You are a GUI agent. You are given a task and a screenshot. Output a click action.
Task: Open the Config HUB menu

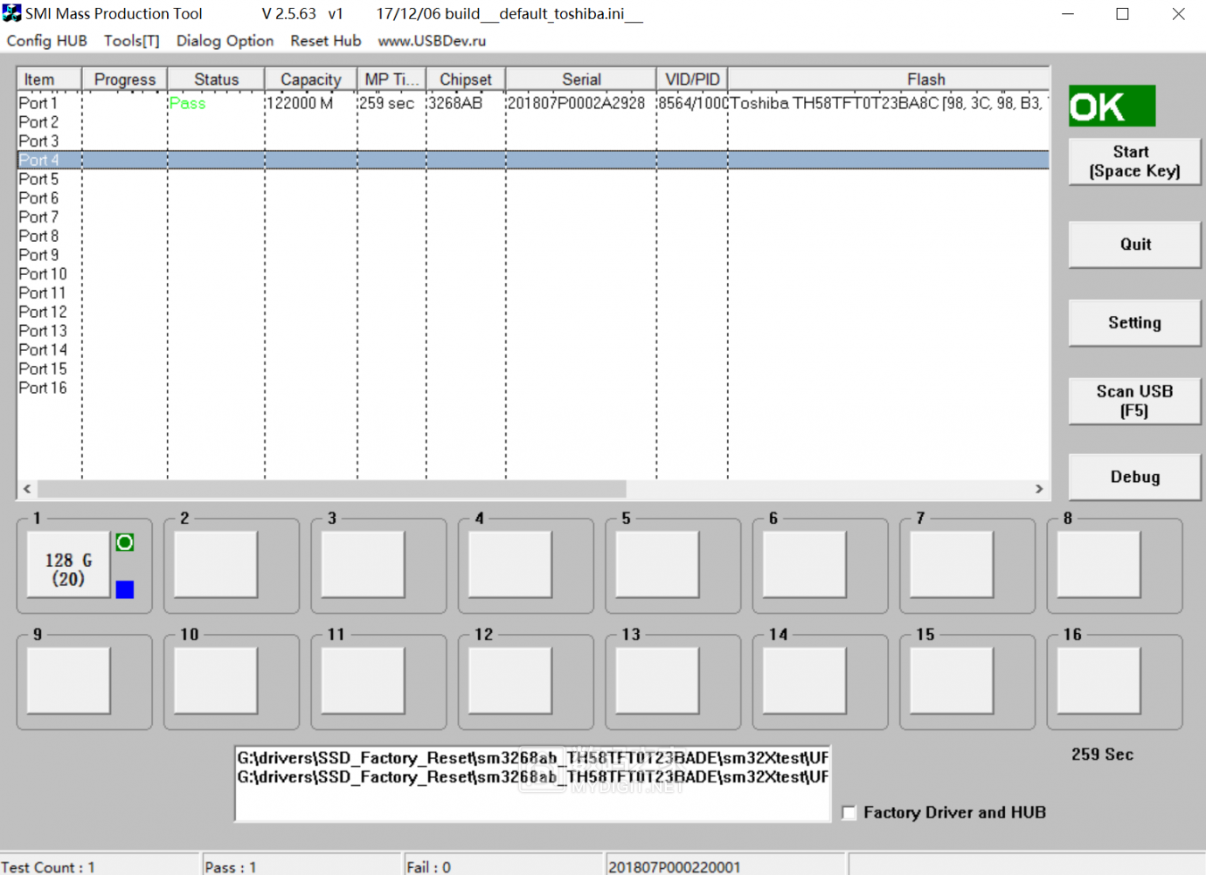point(47,41)
